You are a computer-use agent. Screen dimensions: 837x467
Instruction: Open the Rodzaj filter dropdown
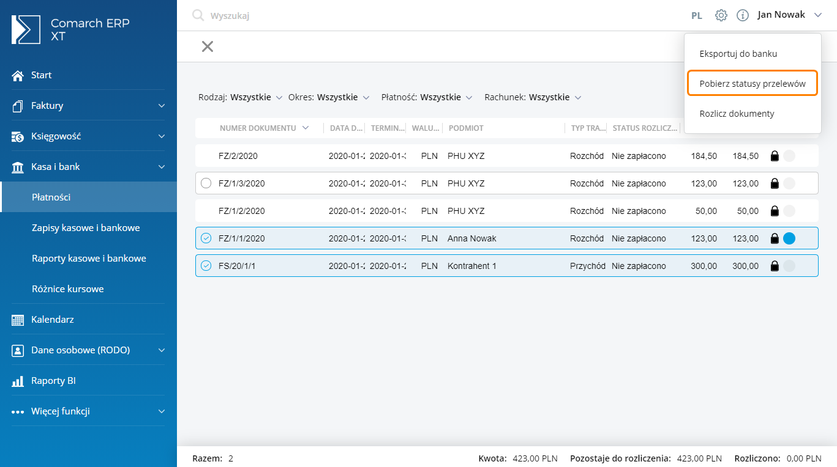pyautogui.click(x=240, y=97)
